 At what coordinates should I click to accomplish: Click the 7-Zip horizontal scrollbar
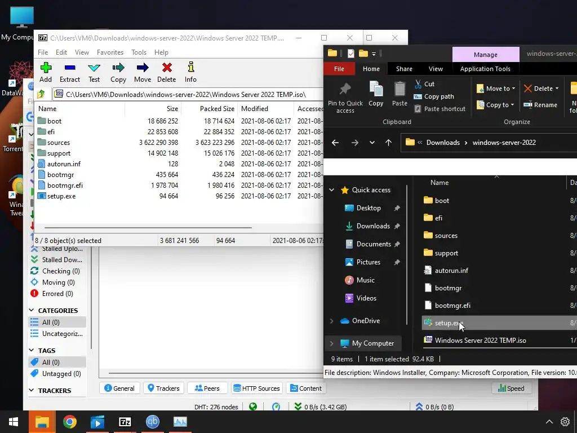pos(148,228)
